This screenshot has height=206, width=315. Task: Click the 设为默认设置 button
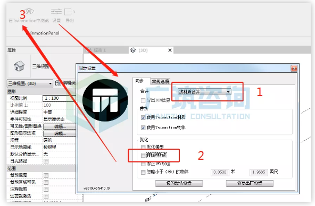pyautogui.click(x=179, y=183)
